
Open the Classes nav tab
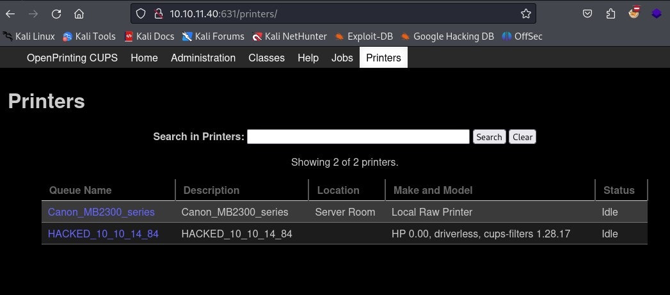click(267, 58)
